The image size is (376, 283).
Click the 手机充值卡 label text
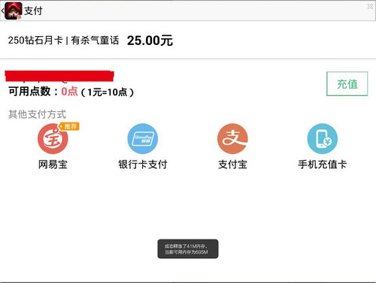point(323,164)
